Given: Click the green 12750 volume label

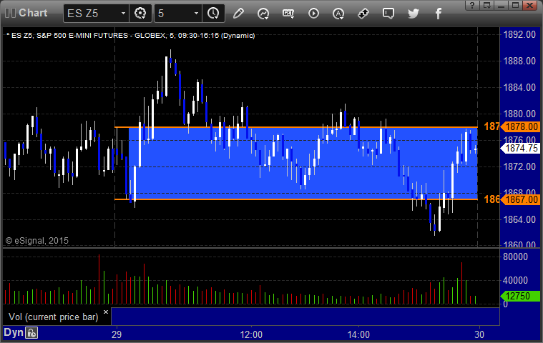Looking at the screenshot, I should tap(521, 296).
